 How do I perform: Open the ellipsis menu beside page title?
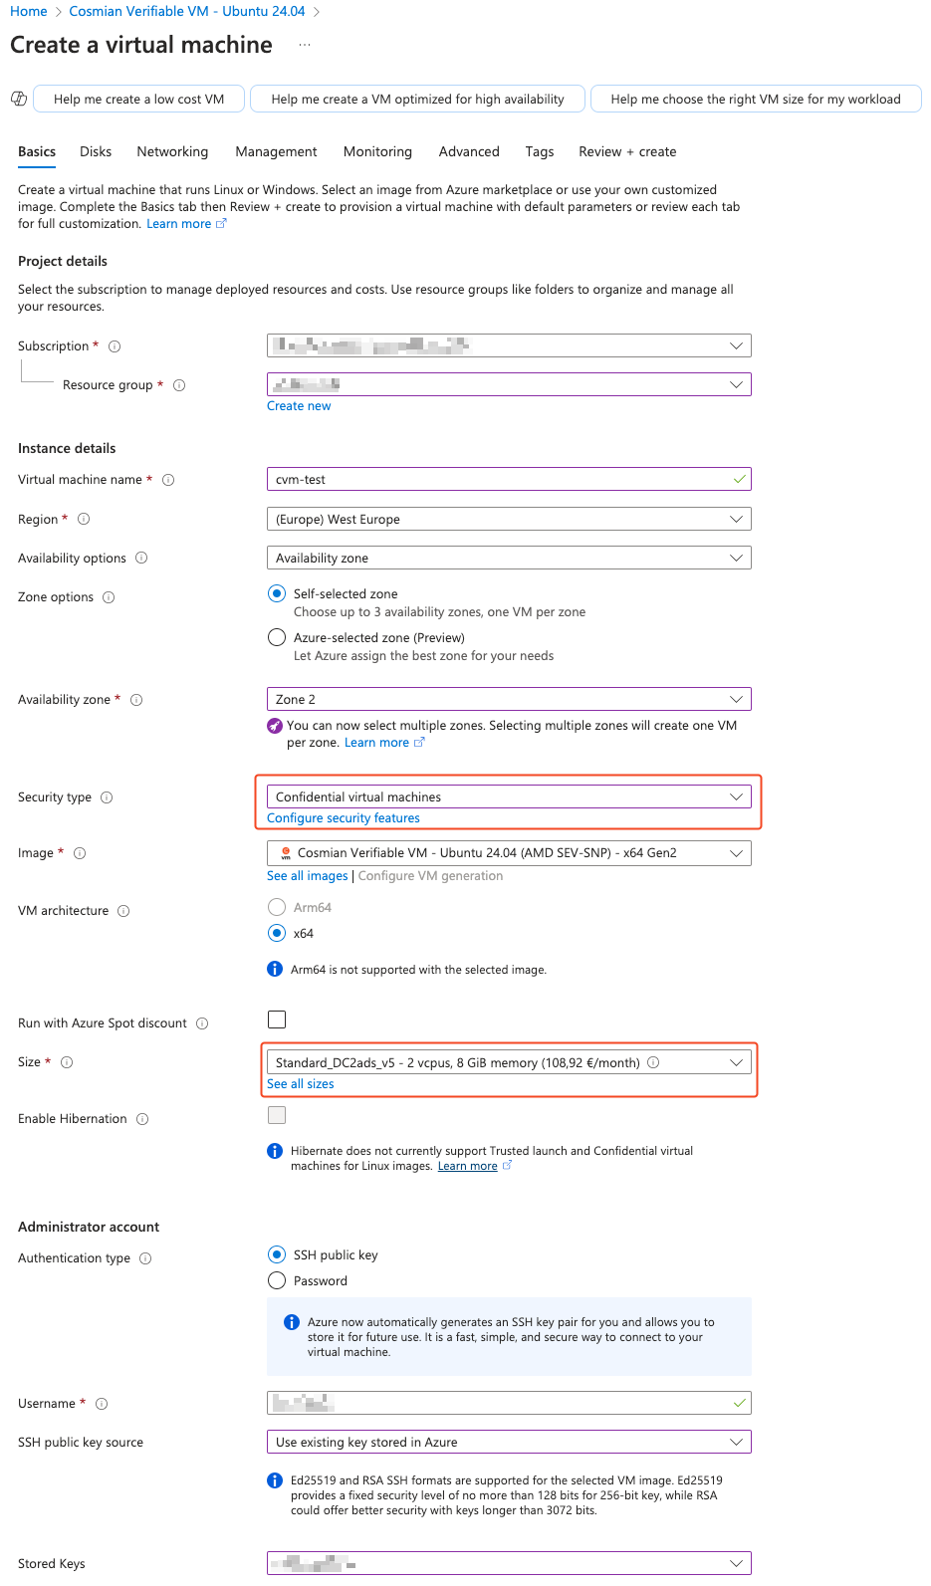(x=305, y=45)
